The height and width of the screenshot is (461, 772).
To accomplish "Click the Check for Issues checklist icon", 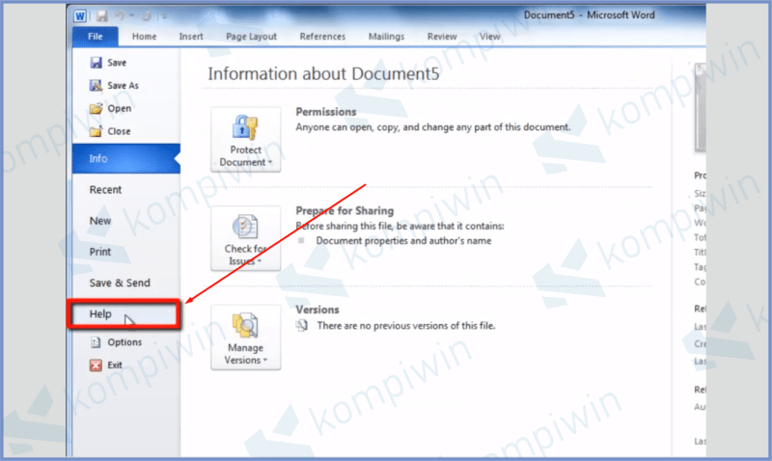I will point(245,227).
